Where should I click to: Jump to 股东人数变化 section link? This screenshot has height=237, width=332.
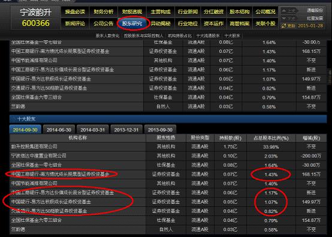click(107, 35)
